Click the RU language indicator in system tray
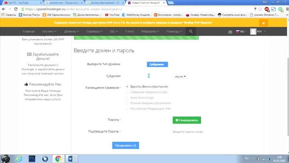The width and height of the screenshot is (289, 163). pos(247,158)
